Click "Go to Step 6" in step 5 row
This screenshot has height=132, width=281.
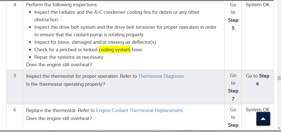tap(257, 80)
